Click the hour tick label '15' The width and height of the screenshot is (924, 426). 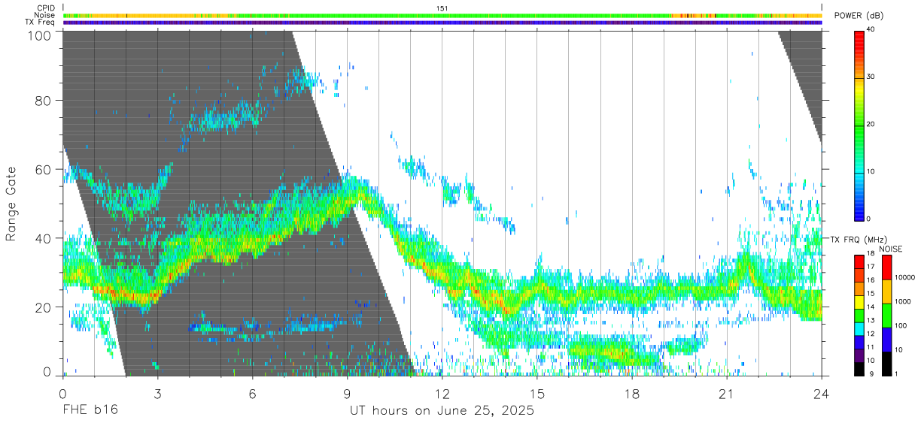(x=536, y=393)
